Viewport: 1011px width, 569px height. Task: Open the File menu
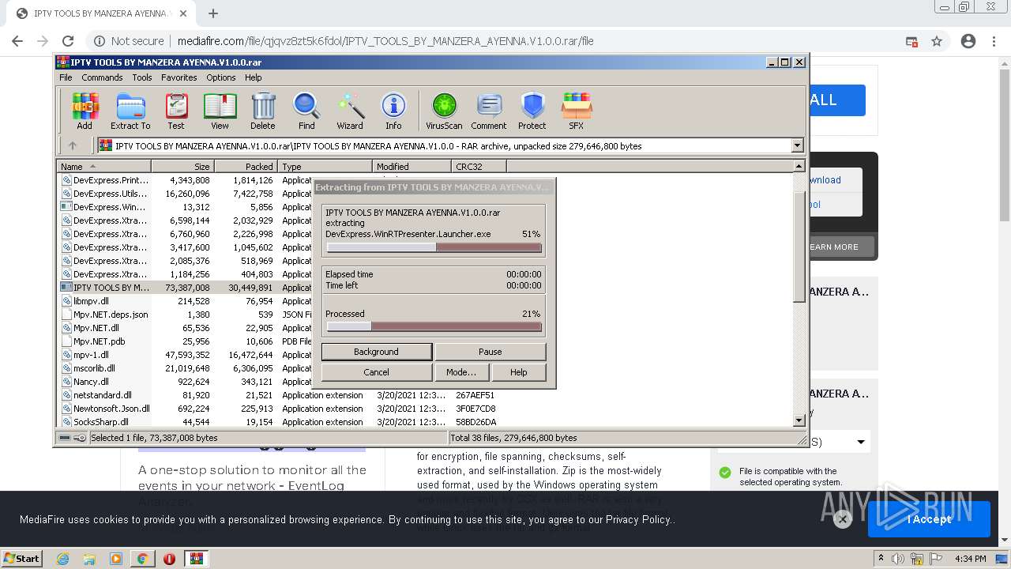click(66, 77)
